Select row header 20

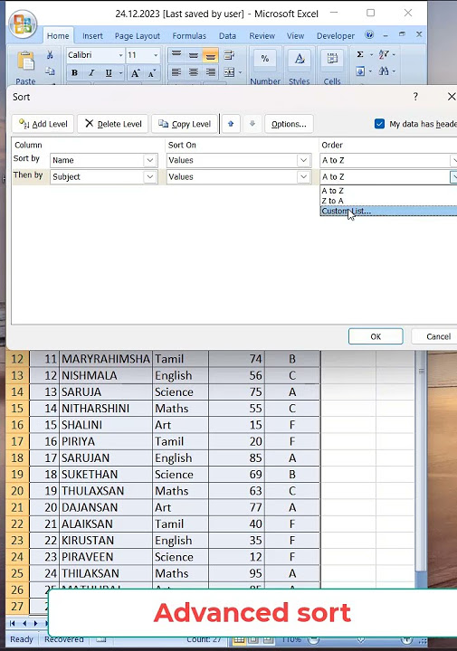(17, 491)
